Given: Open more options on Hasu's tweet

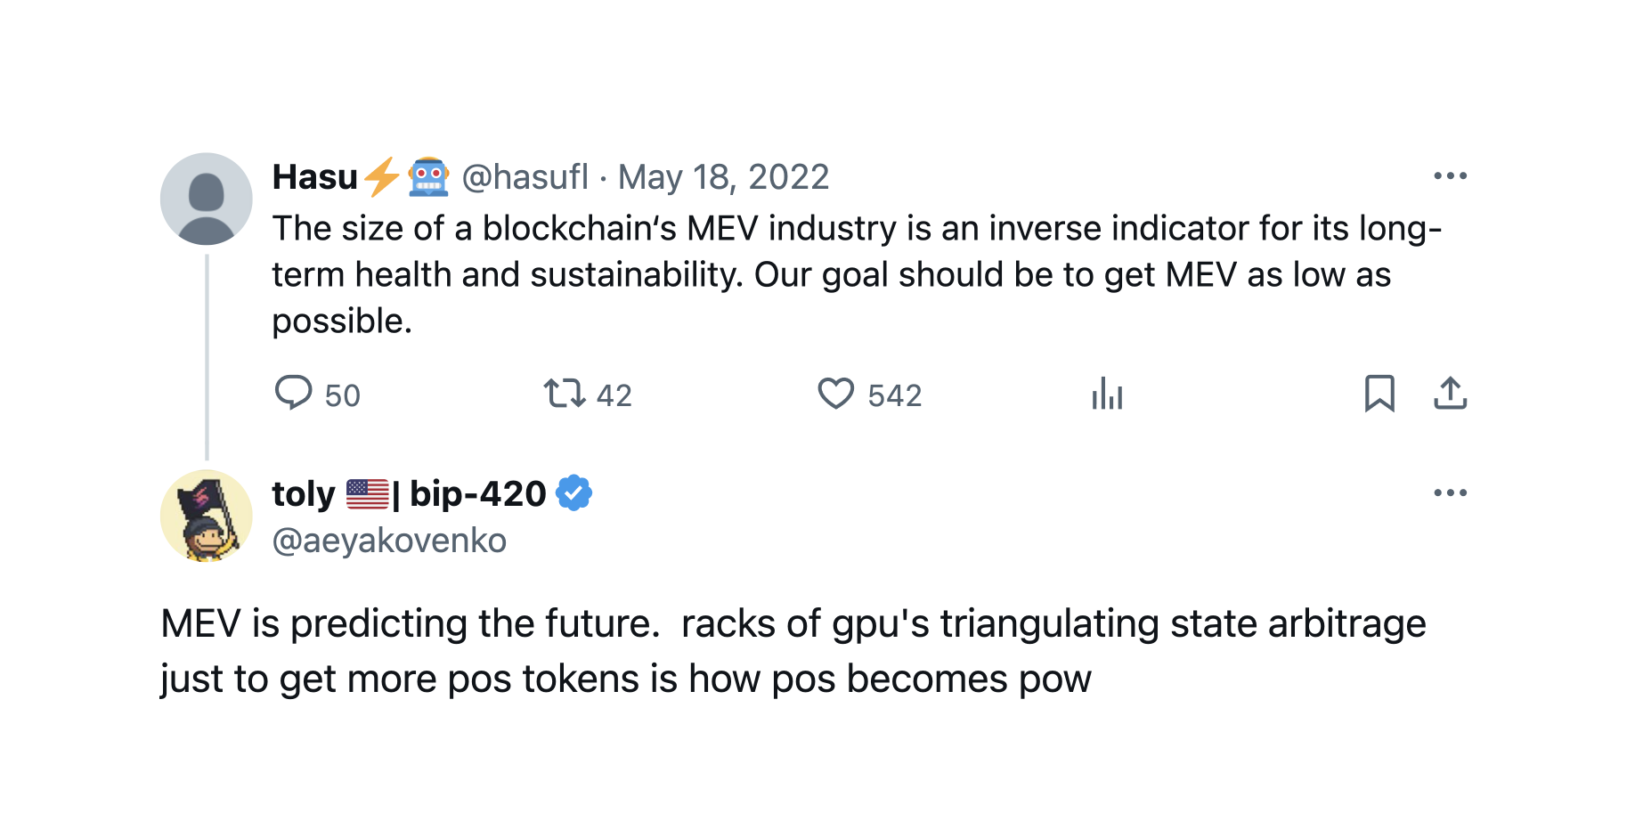Looking at the screenshot, I should (x=1451, y=175).
